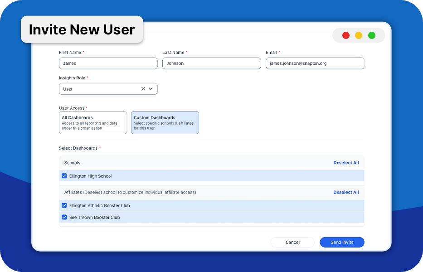Select the Custom Dashboards access option
The width and height of the screenshot is (423, 272).
[x=165, y=123]
